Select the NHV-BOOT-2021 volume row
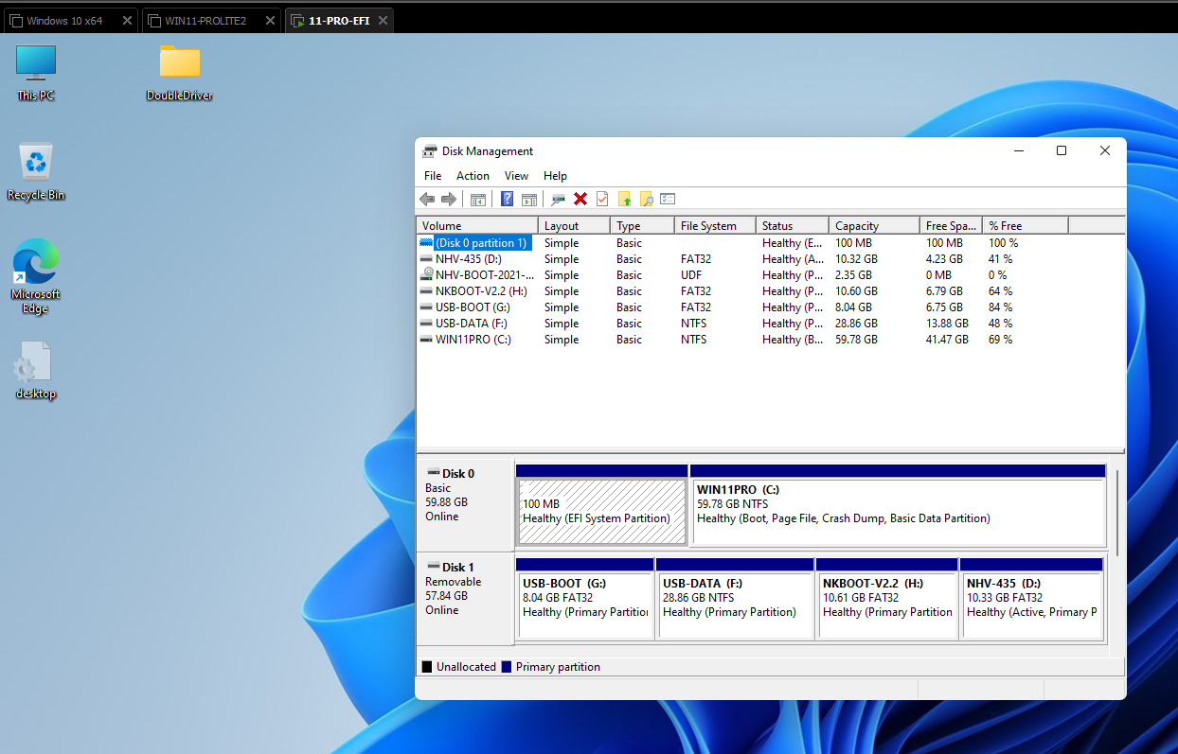The image size is (1178, 754). tap(771, 275)
